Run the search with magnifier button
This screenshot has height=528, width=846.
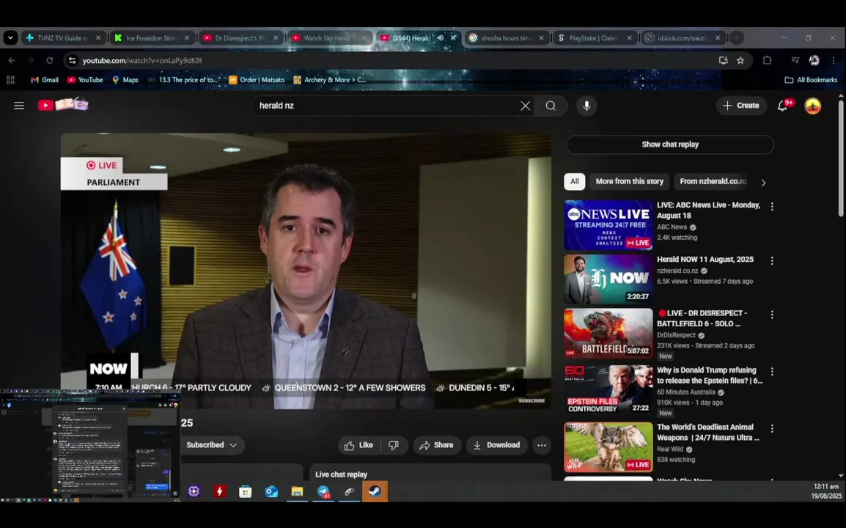[551, 106]
